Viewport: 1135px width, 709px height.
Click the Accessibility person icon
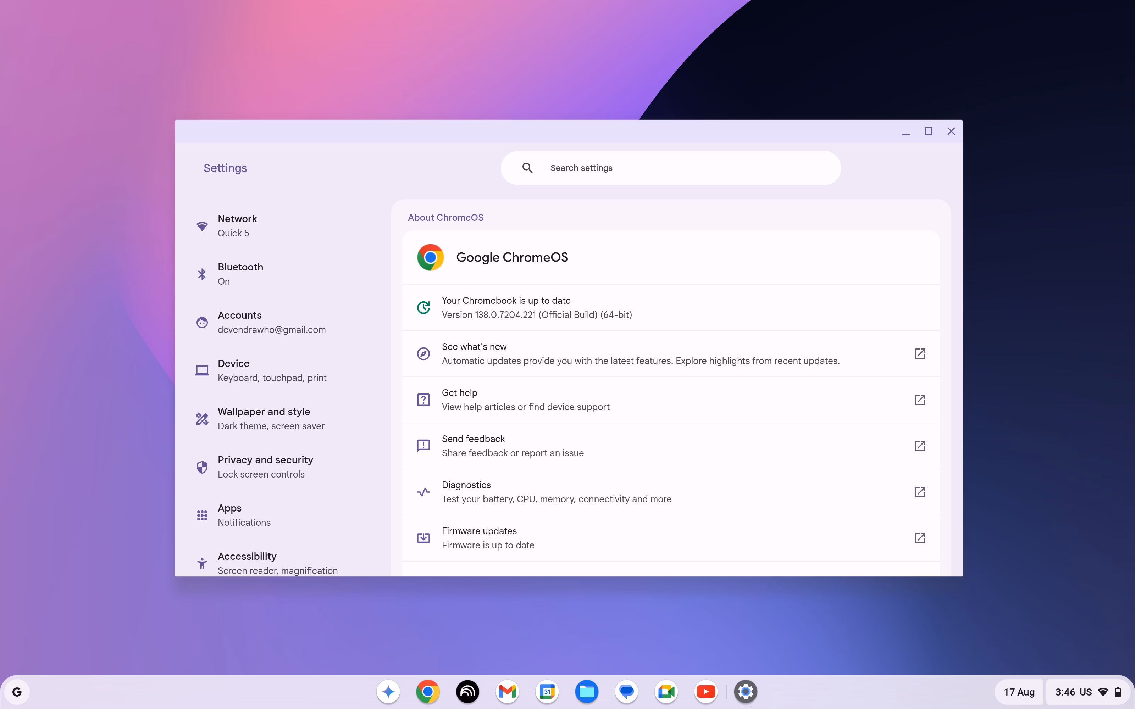[x=202, y=563]
